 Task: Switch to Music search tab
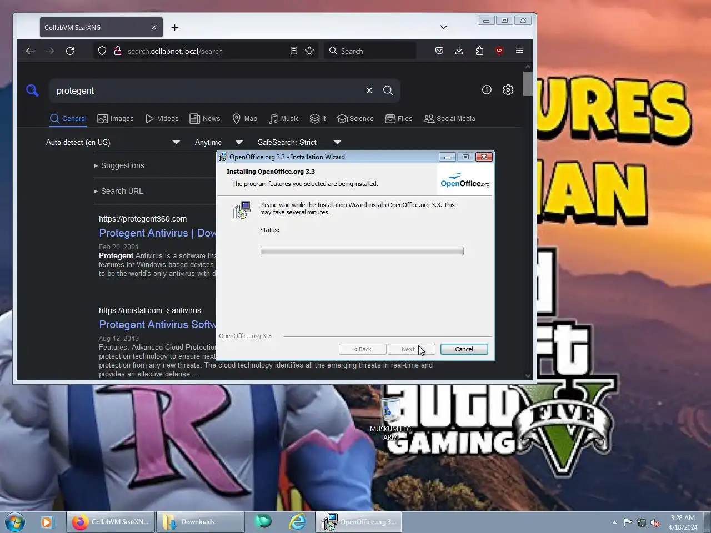(x=284, y=119)
